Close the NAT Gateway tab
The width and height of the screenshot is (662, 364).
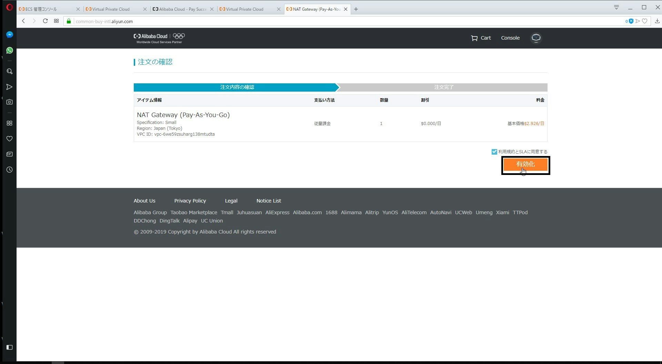[x=345, y=9]
